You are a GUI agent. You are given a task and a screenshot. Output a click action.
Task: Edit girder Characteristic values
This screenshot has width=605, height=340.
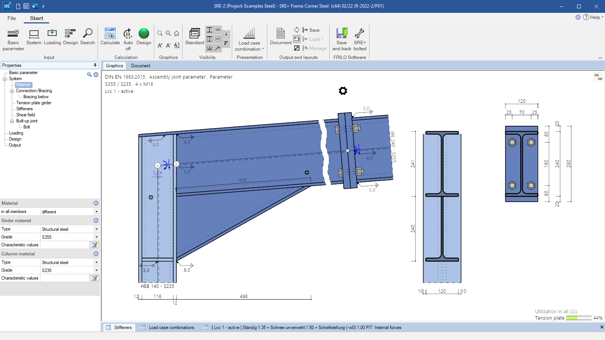[95, 245]
